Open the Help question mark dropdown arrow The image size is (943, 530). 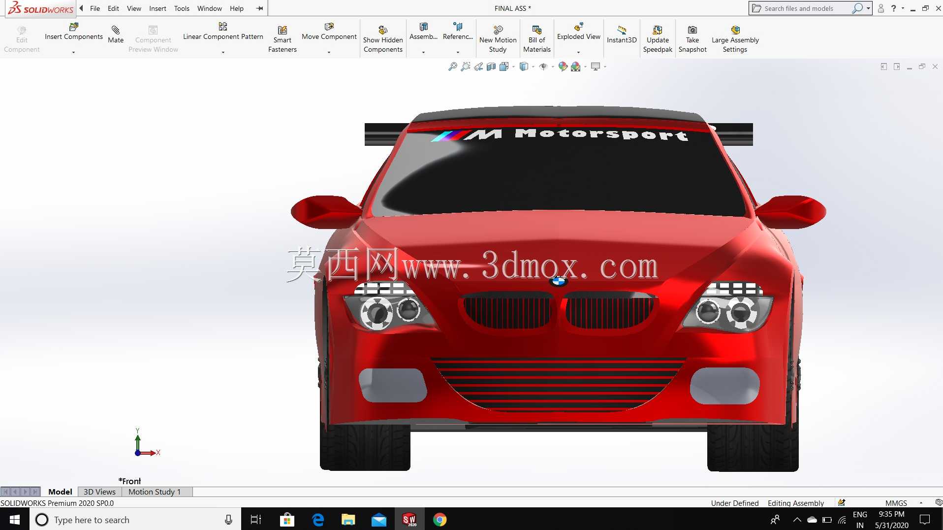903,8
